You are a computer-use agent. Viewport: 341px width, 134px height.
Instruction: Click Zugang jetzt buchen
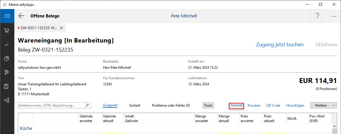(x=280, y=45)
